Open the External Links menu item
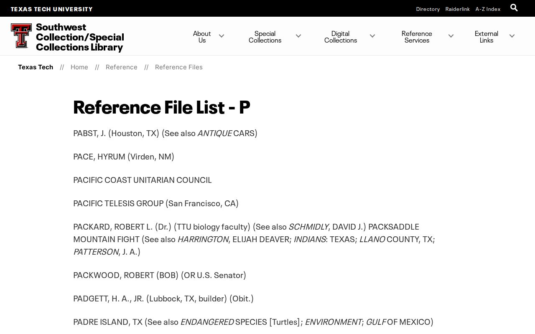 [x=487, y=37]
